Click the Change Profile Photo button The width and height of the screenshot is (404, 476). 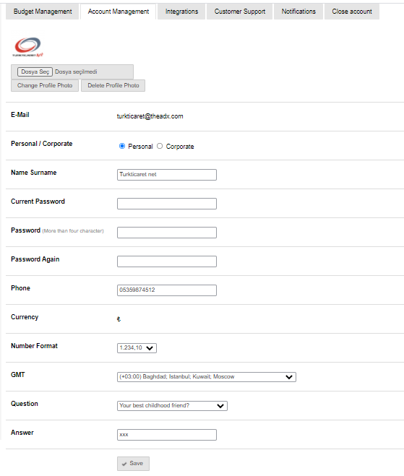coord(45,86)
